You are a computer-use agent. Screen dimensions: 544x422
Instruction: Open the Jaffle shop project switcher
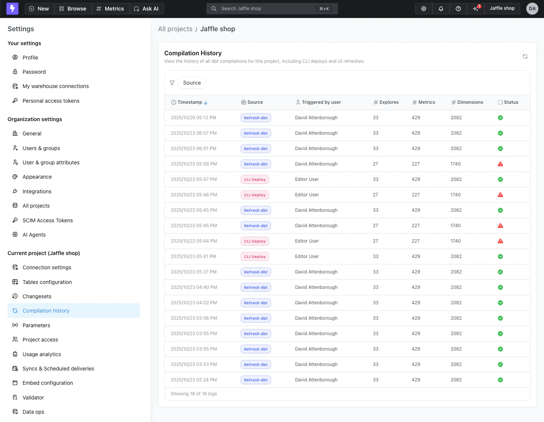[x=502, y=8]
